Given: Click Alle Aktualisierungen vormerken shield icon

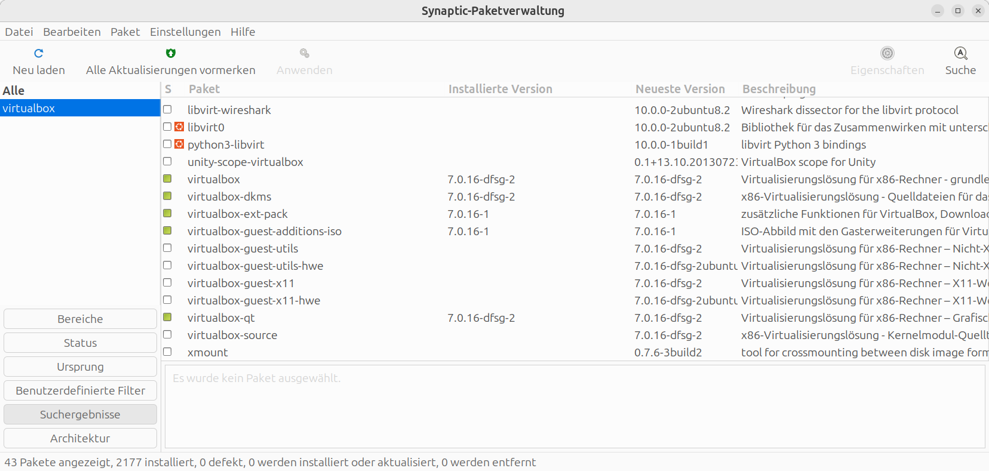Looking at the screenshot, I should coord(171,53).
